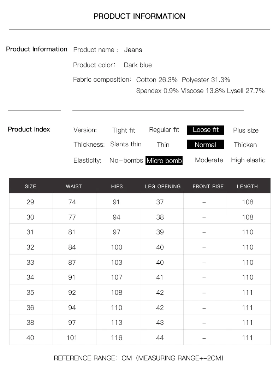Image resolution: width=279 pixels, height=369 pixels.
Task: Select the Loose fit version option
Action: (205, 130)
